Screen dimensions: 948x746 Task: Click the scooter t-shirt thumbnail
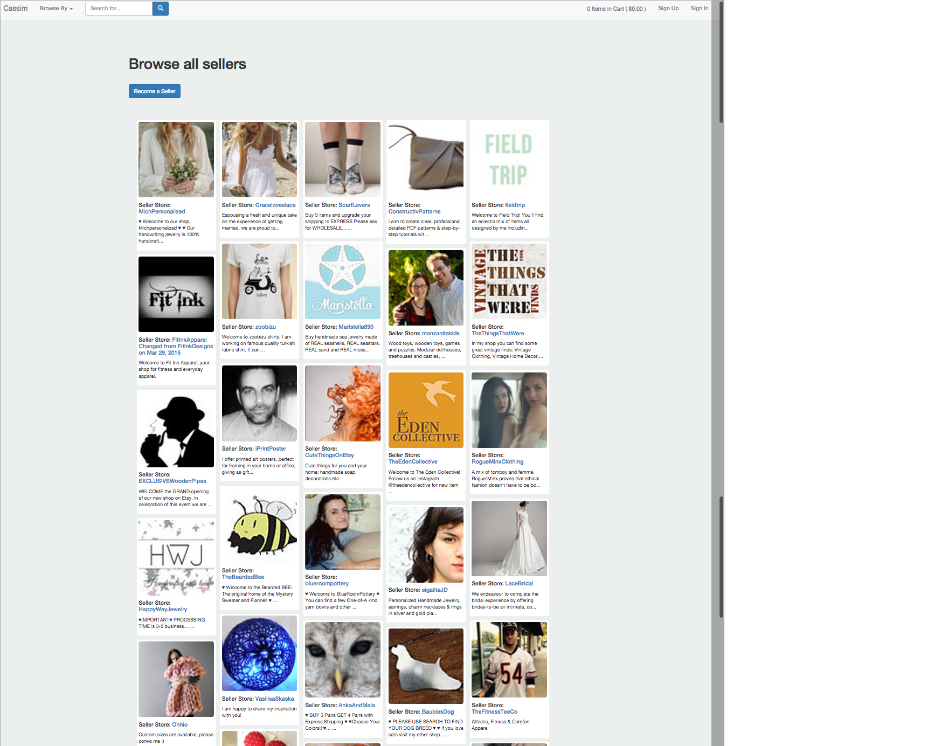pyautogui.click(x=259, y=281)
